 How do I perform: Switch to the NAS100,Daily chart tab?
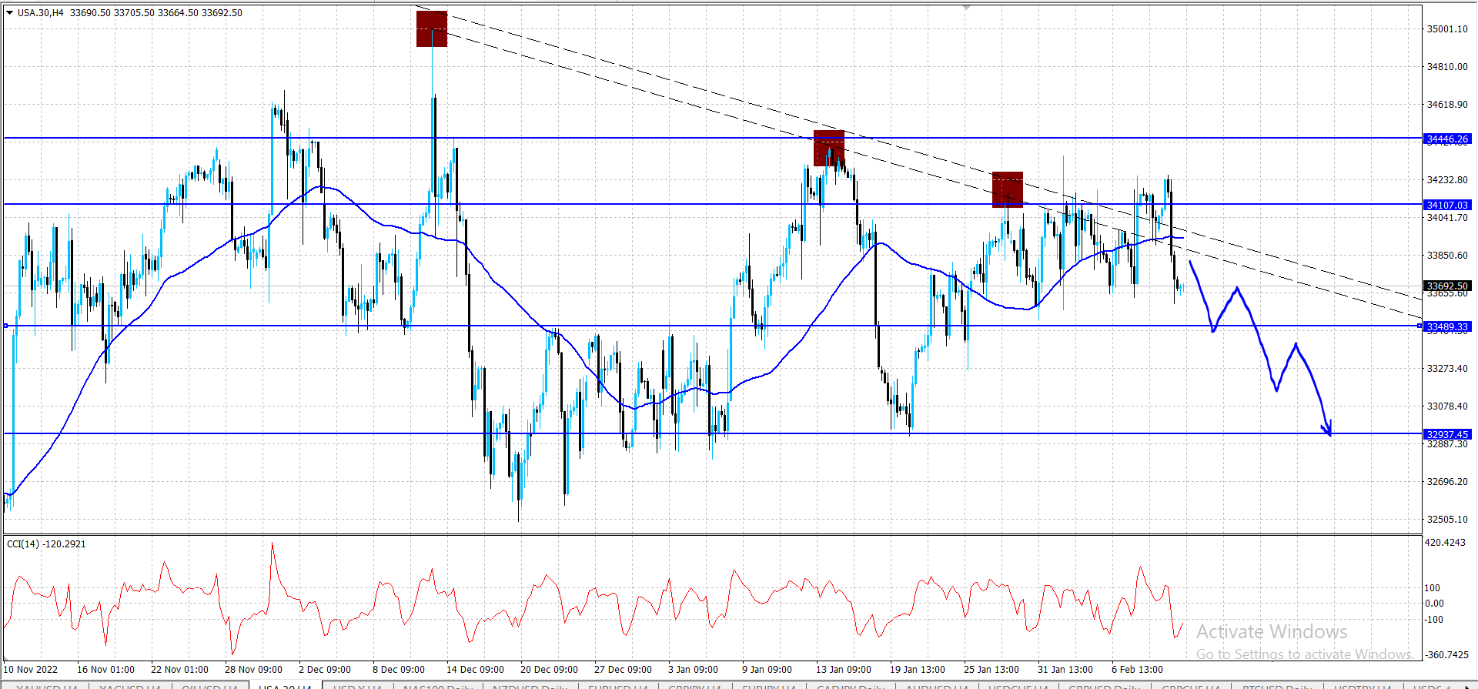point(438,686)
